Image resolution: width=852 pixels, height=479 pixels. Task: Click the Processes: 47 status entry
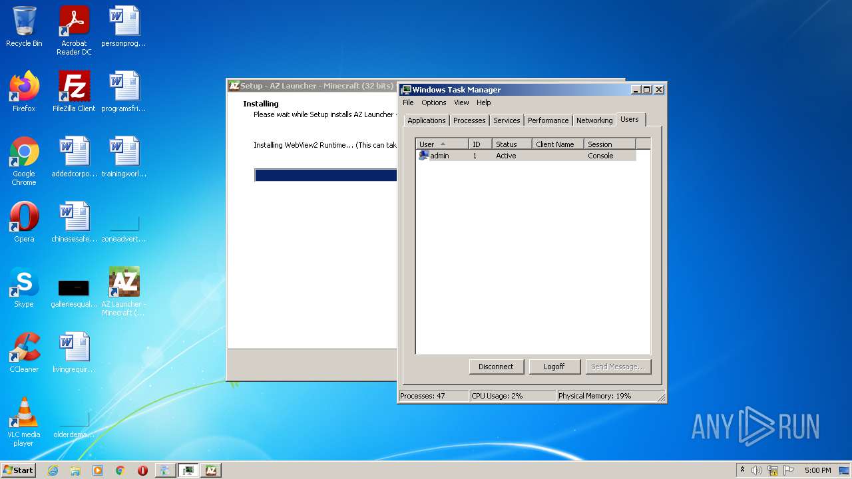(x=433, y=396)
